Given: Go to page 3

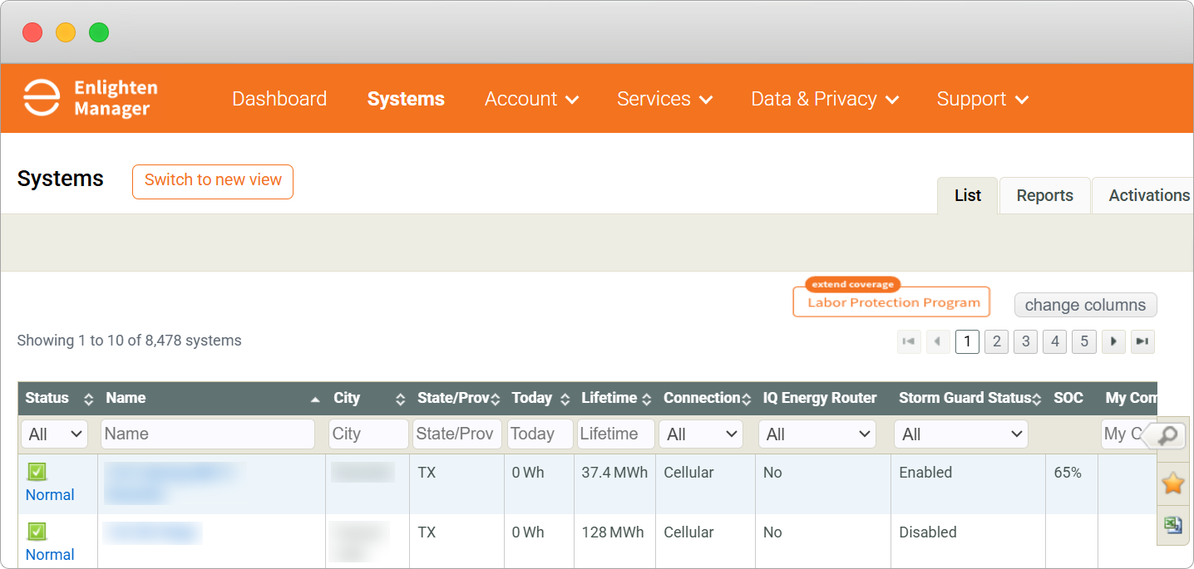Looking at the screenshot, I should click(1025, 341).
